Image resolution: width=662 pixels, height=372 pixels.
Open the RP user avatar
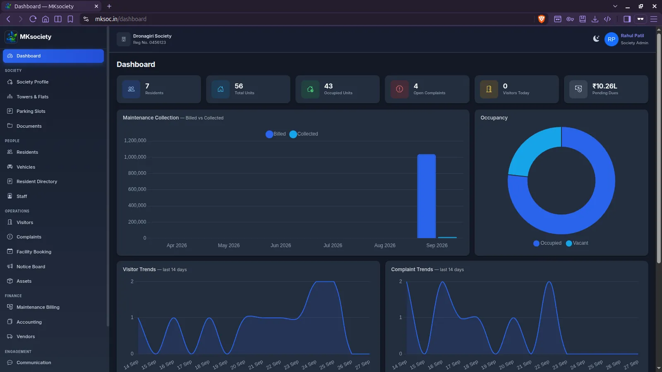pyautogui.click(x=611, y=39)
